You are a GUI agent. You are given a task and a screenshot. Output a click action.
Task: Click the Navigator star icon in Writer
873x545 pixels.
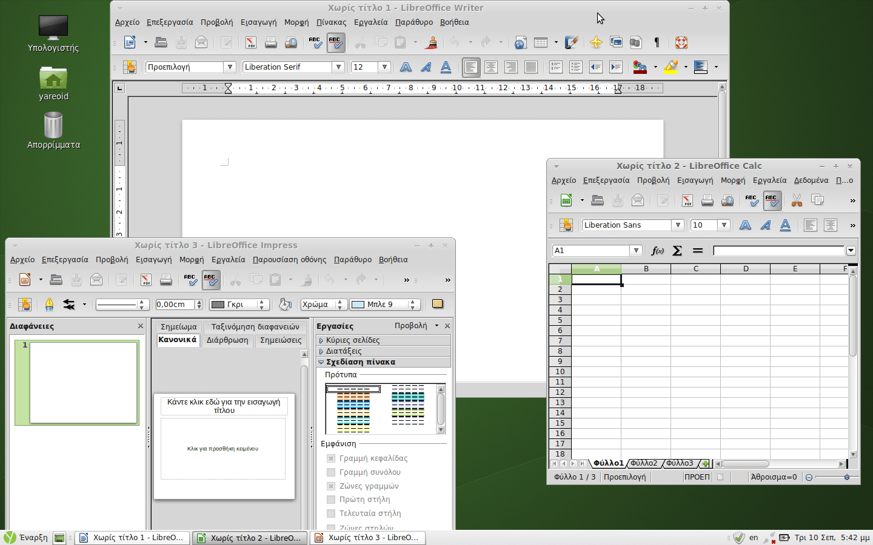pos(596,42)
